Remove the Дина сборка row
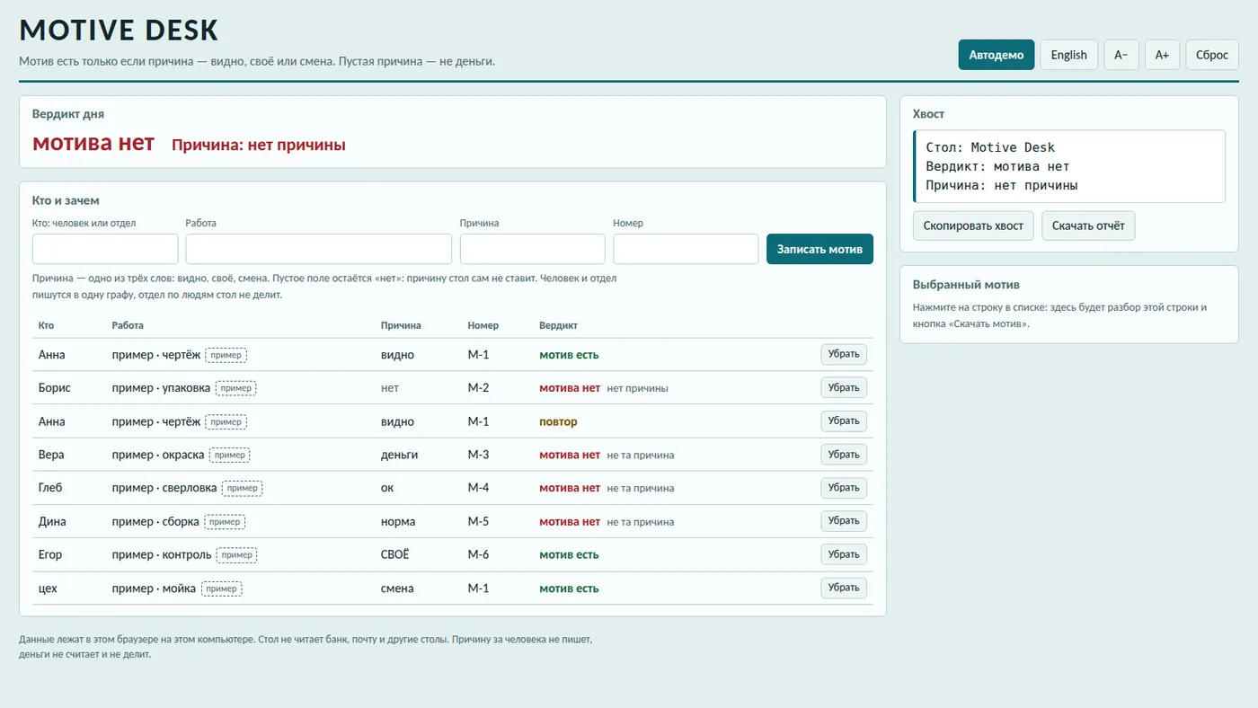Viewport: 1258px width, 708px height. pyautogui.click(x=844, y=521)
